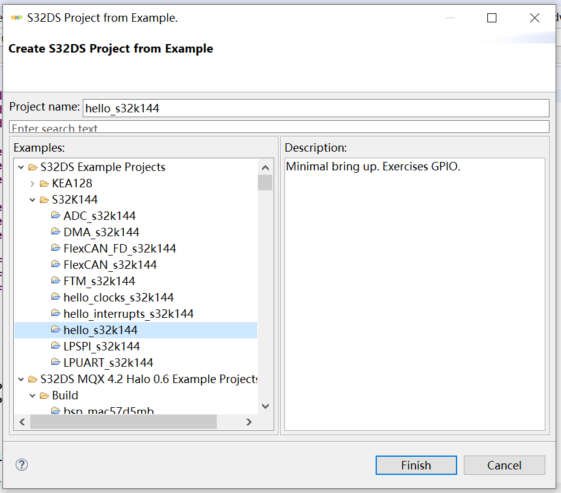The image size is (561, 493).
Task: Click the FlexCAN_FD_s32k144 folder icon
Action: click(56, 248)
